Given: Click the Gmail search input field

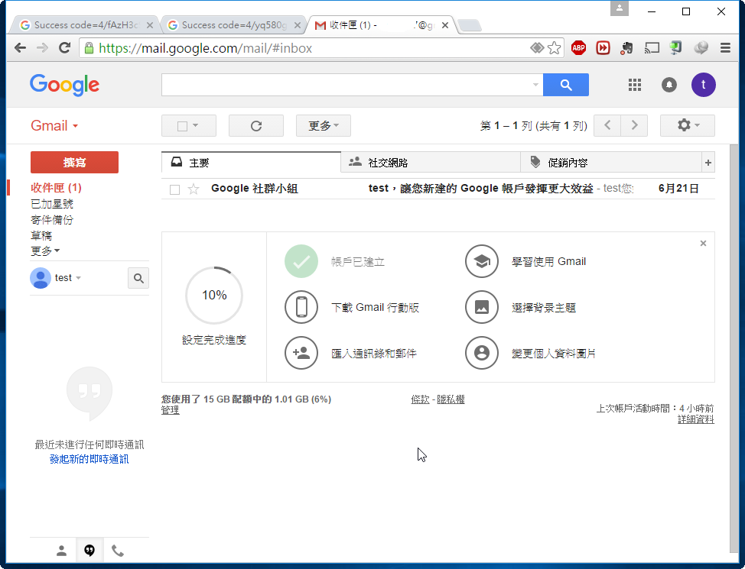Looking at the screenshot, I should pos(352,85).
